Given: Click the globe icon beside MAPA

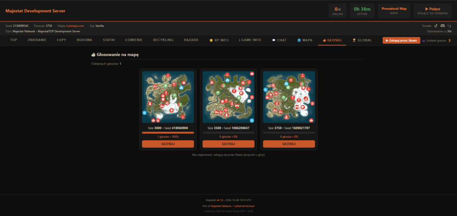Looking at the screenshot, I should 299,40.
